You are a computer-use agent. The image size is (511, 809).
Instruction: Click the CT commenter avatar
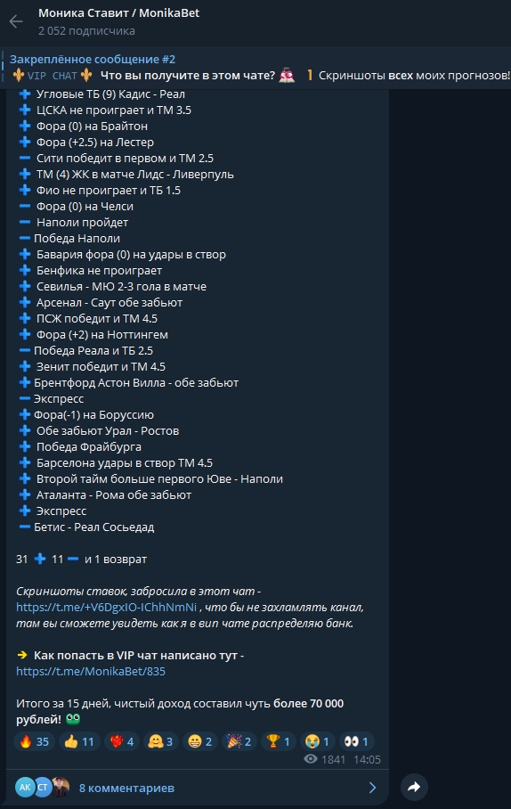(x=42, y=788)
